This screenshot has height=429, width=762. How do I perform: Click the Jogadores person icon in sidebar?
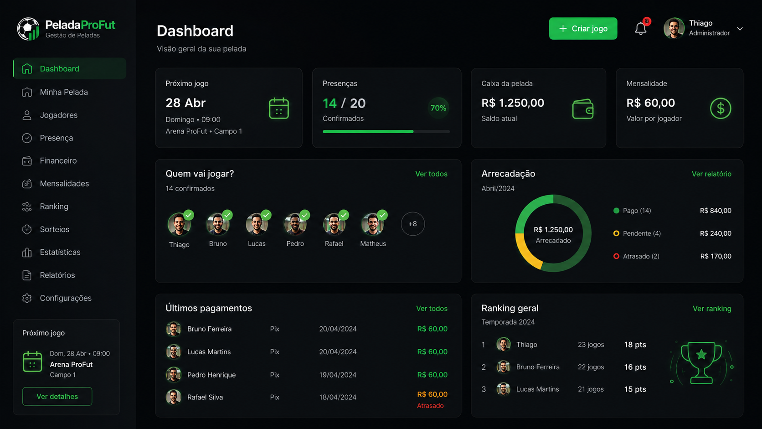27,115
